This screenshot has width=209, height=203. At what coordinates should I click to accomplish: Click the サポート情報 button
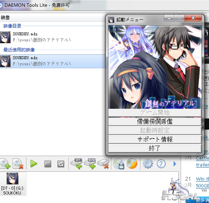pos(155,139)
